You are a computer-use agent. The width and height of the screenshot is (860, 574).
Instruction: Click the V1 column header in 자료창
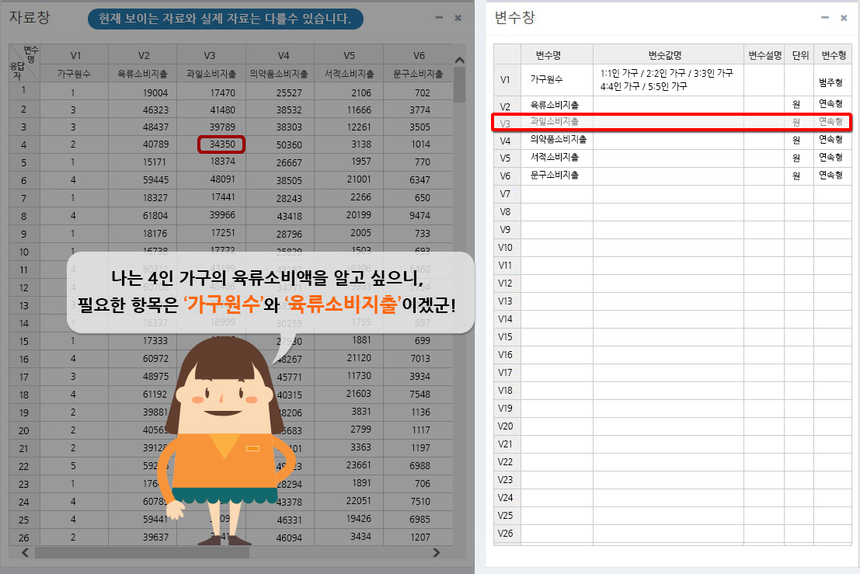point(74,55)
